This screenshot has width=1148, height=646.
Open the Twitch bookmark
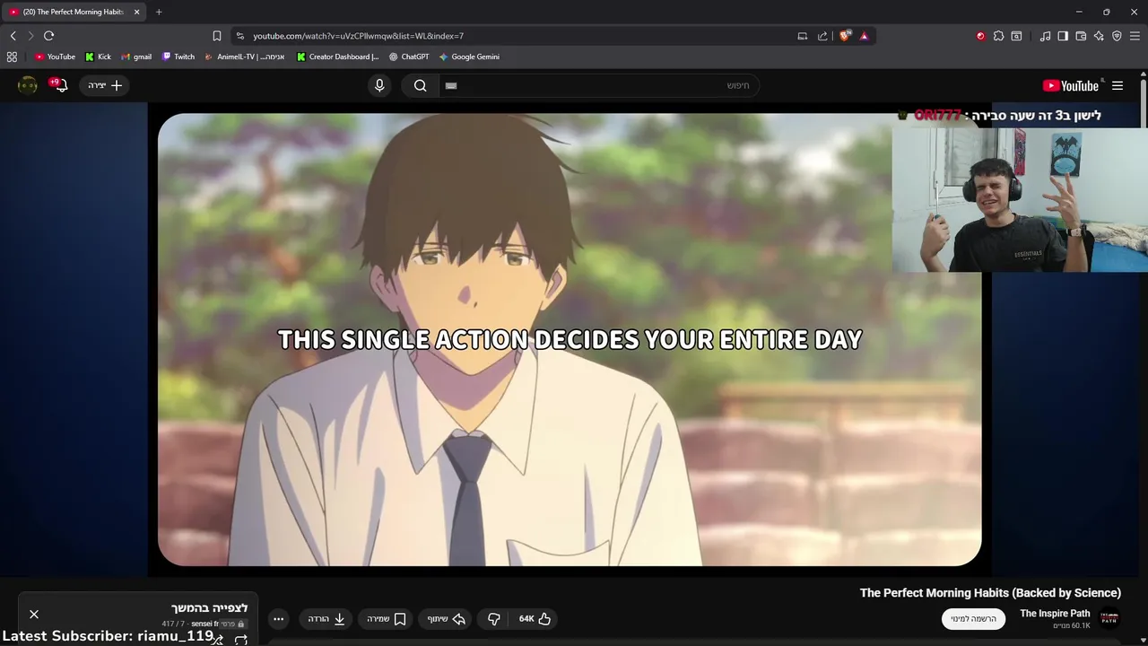click(178, 57)
